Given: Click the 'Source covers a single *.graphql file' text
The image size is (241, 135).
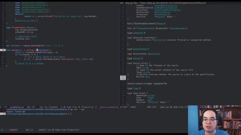Looking at the screenshot, I should [147, 84].
